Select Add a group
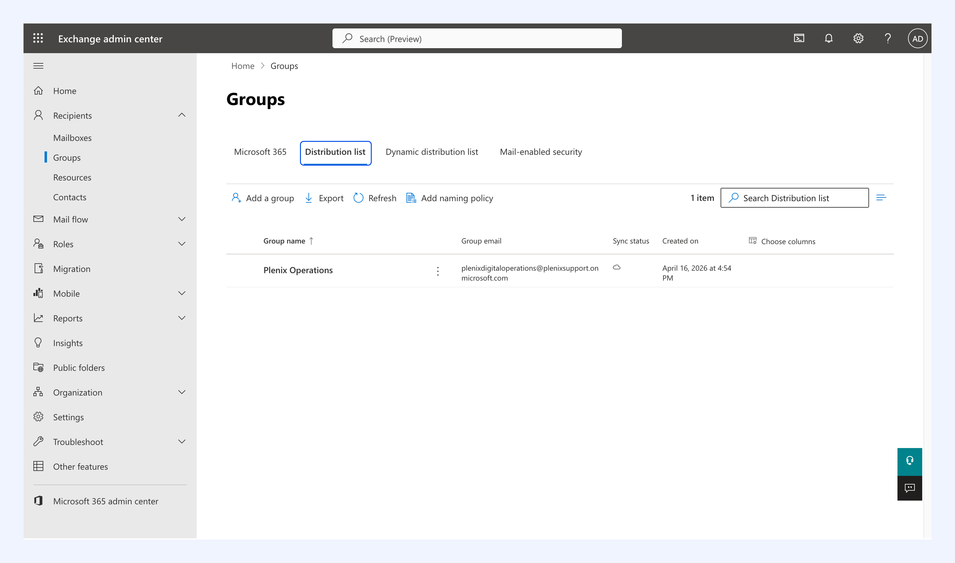This screenshot has height=563, width=955. point(263,198)
